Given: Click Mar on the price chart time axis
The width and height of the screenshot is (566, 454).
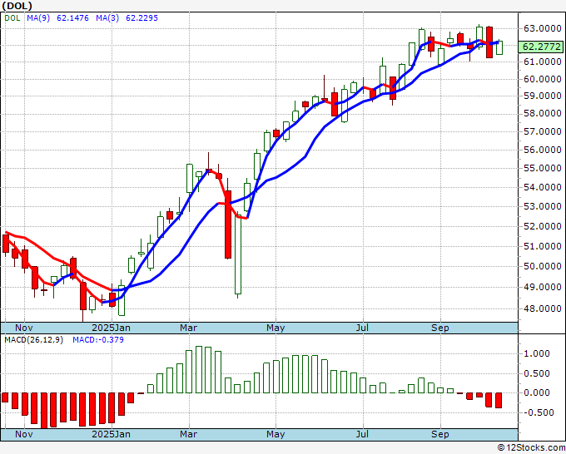Looking at the screenshot, I should click(188, 328).
